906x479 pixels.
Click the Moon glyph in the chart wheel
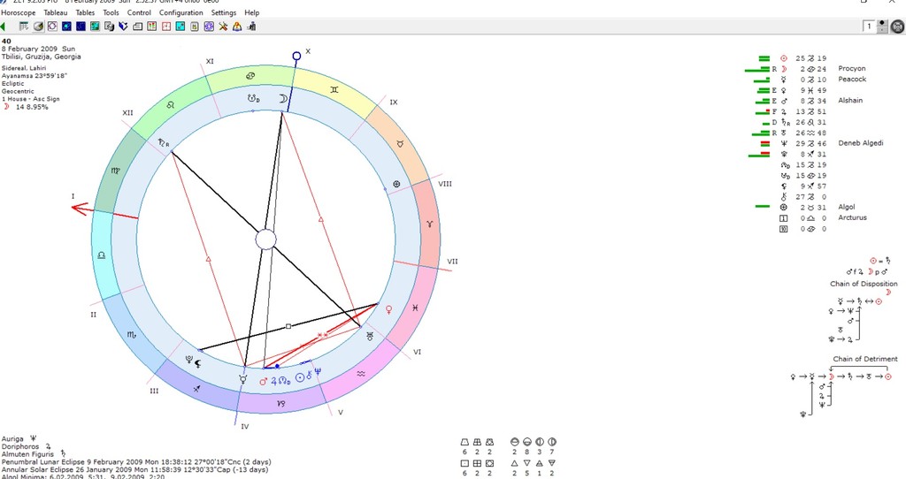click(x=283, y=99)
